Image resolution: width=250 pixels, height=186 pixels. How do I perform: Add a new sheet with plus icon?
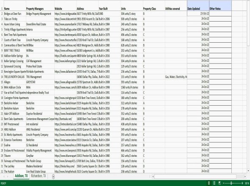pyautogui.click(x=53, y=176)
